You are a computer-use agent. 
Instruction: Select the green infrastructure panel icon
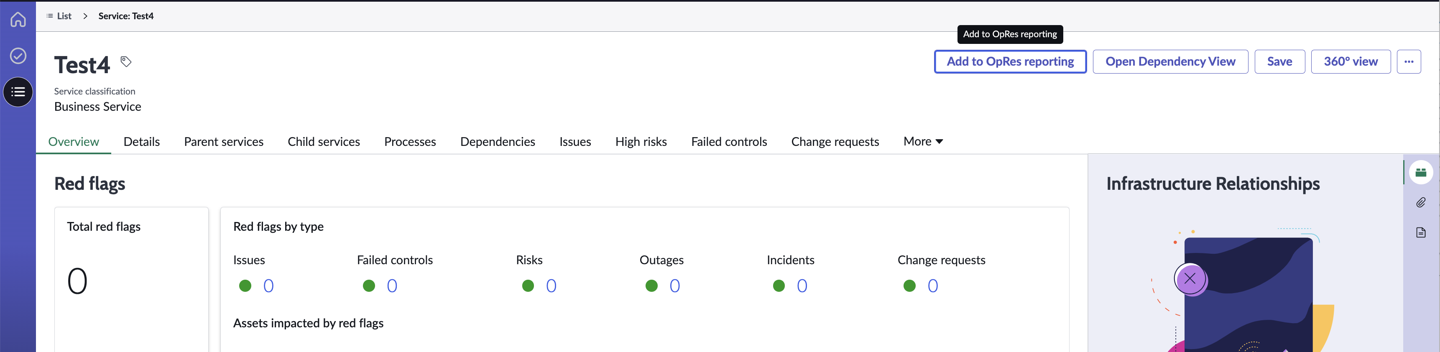point(1420,172)
